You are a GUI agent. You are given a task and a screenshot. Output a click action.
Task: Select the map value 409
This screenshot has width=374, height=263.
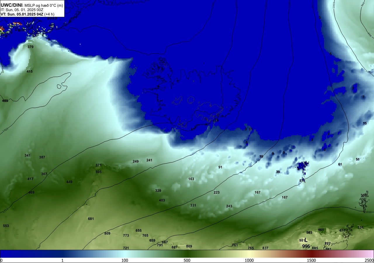pyautogui.click(x=5, y=101)
